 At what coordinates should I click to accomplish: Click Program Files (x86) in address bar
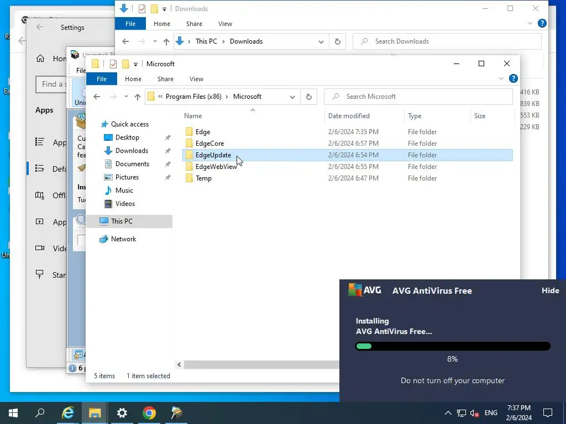pyautogui.click(x=193, y=97)
